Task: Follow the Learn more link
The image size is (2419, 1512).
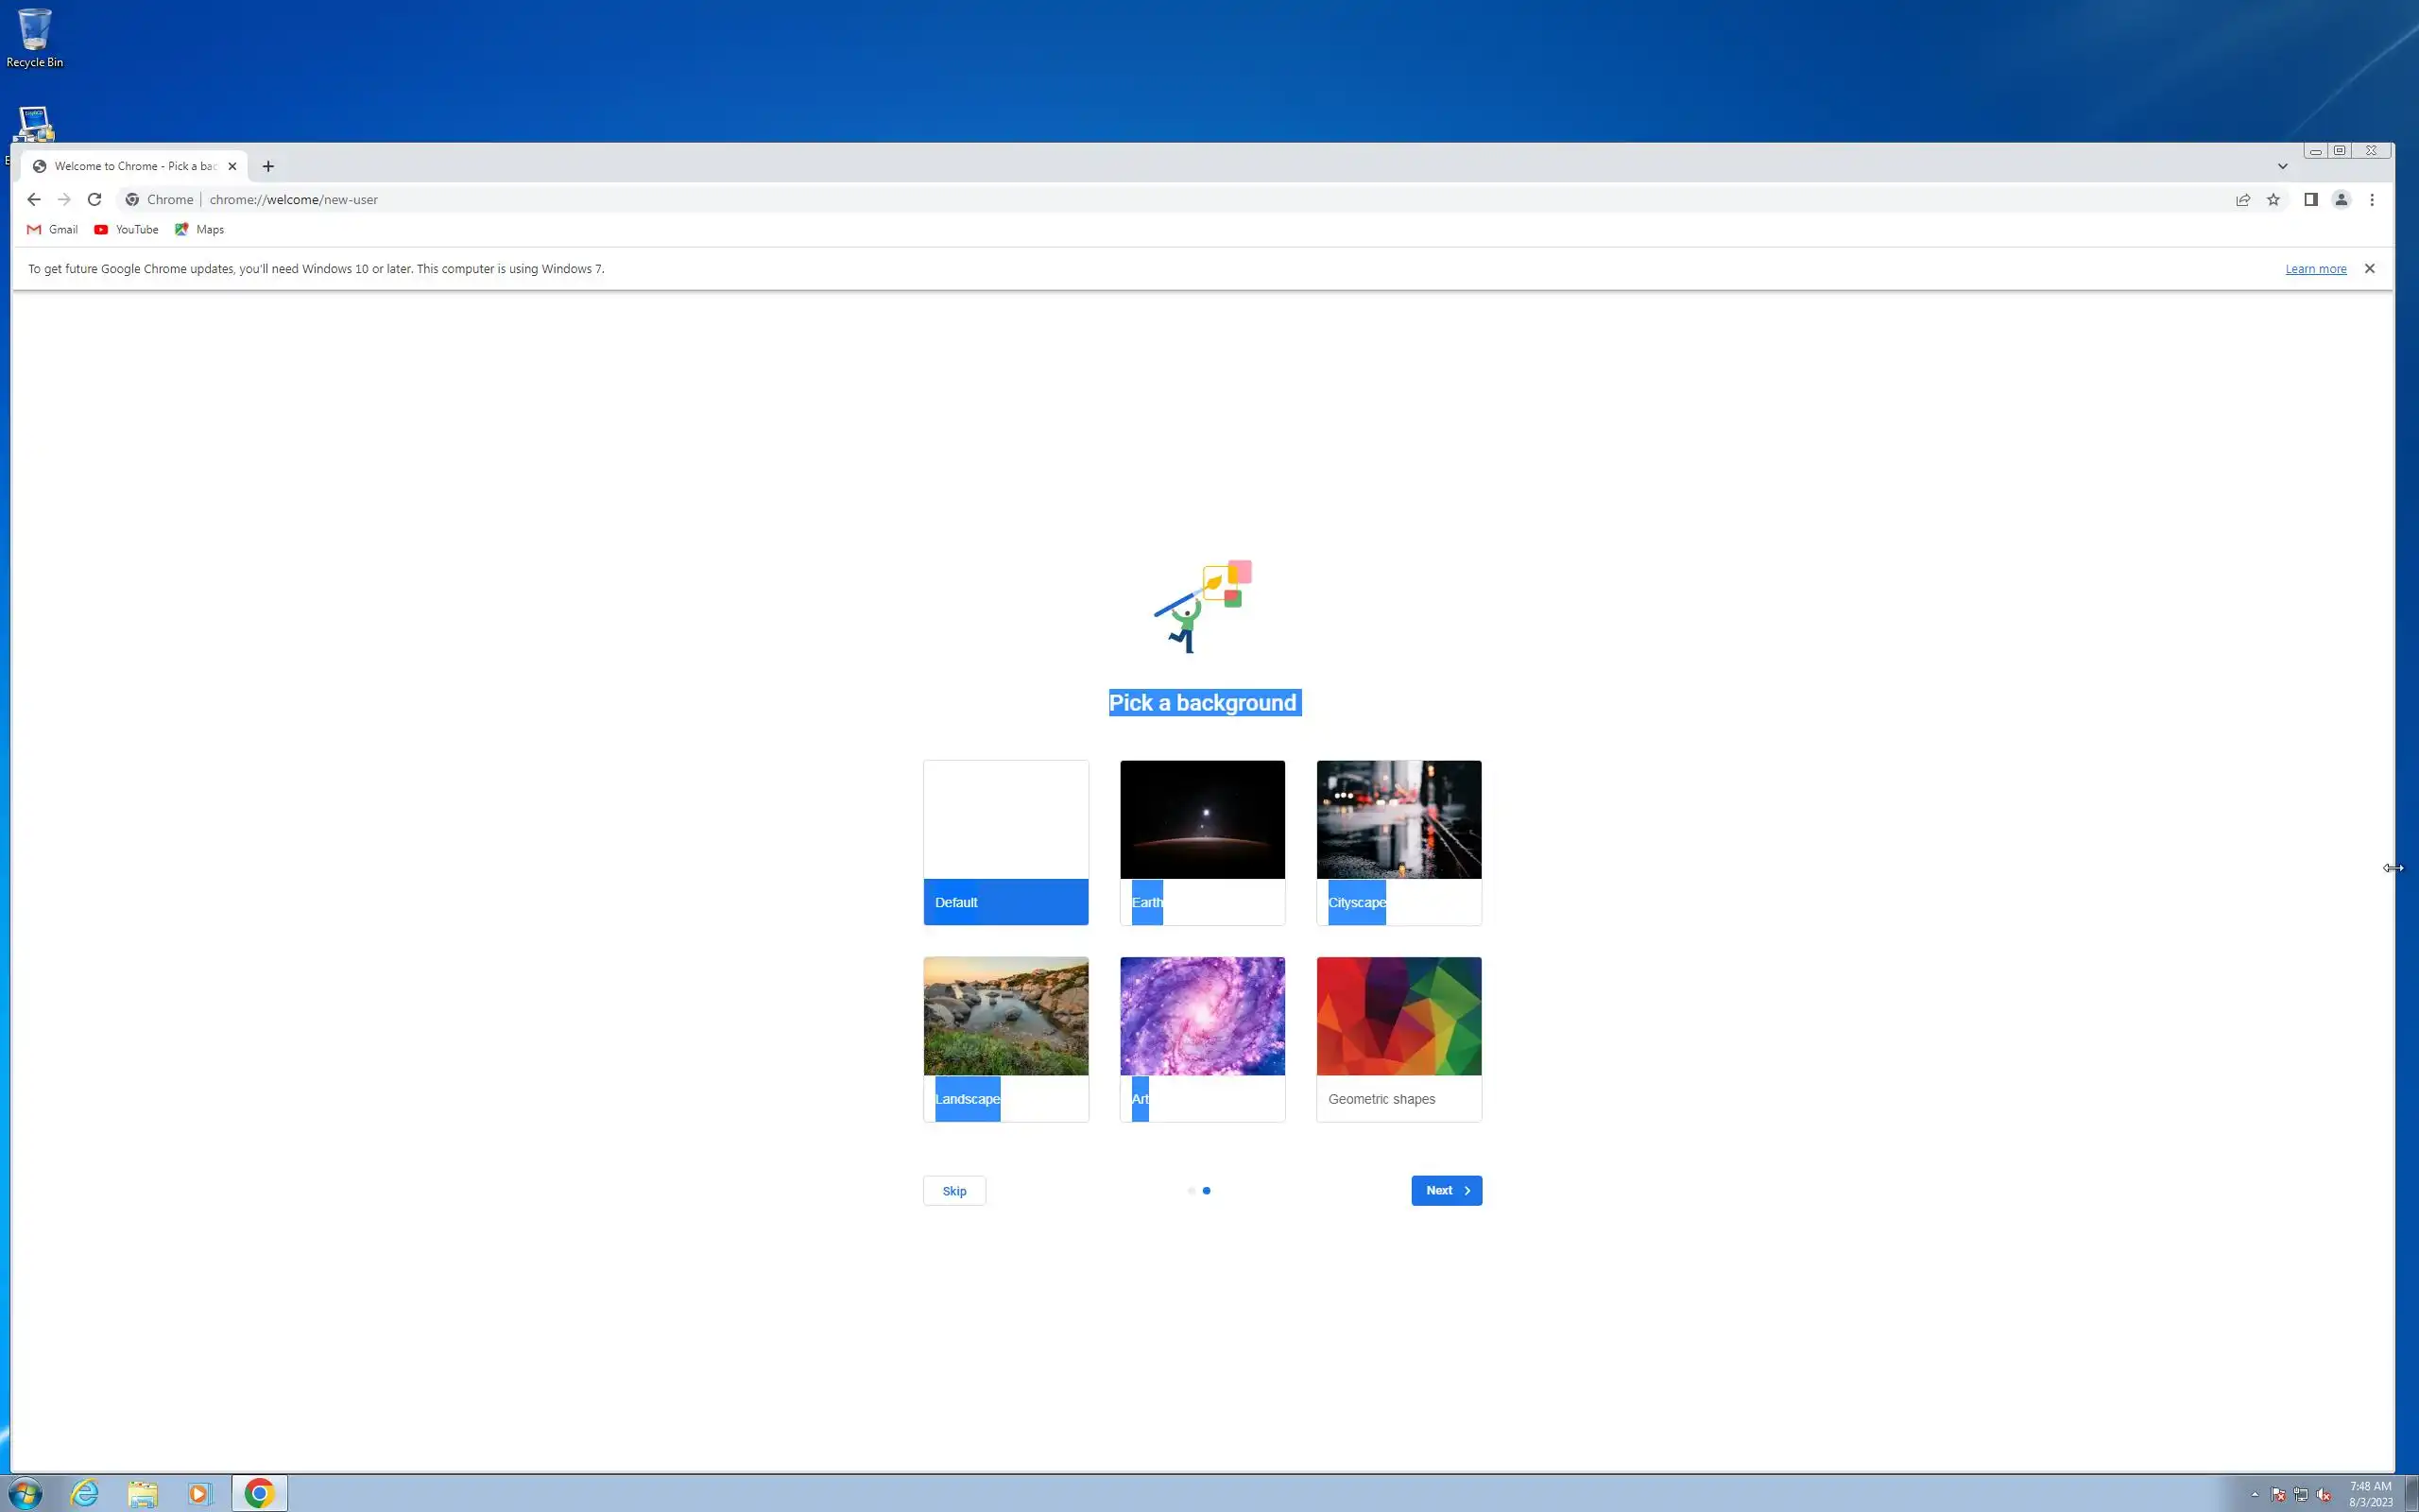Action: click(2315, 269)
